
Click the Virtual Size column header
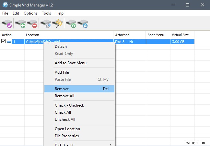182,35
